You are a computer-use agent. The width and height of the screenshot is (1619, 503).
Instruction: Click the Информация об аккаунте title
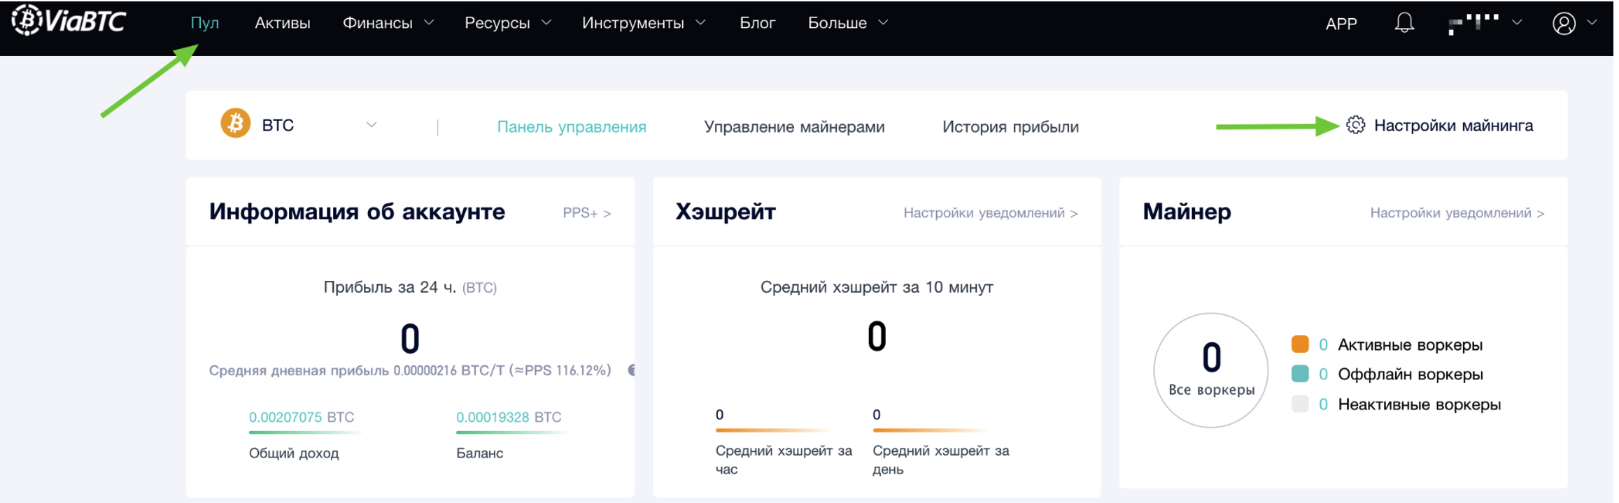click(357, 211)
